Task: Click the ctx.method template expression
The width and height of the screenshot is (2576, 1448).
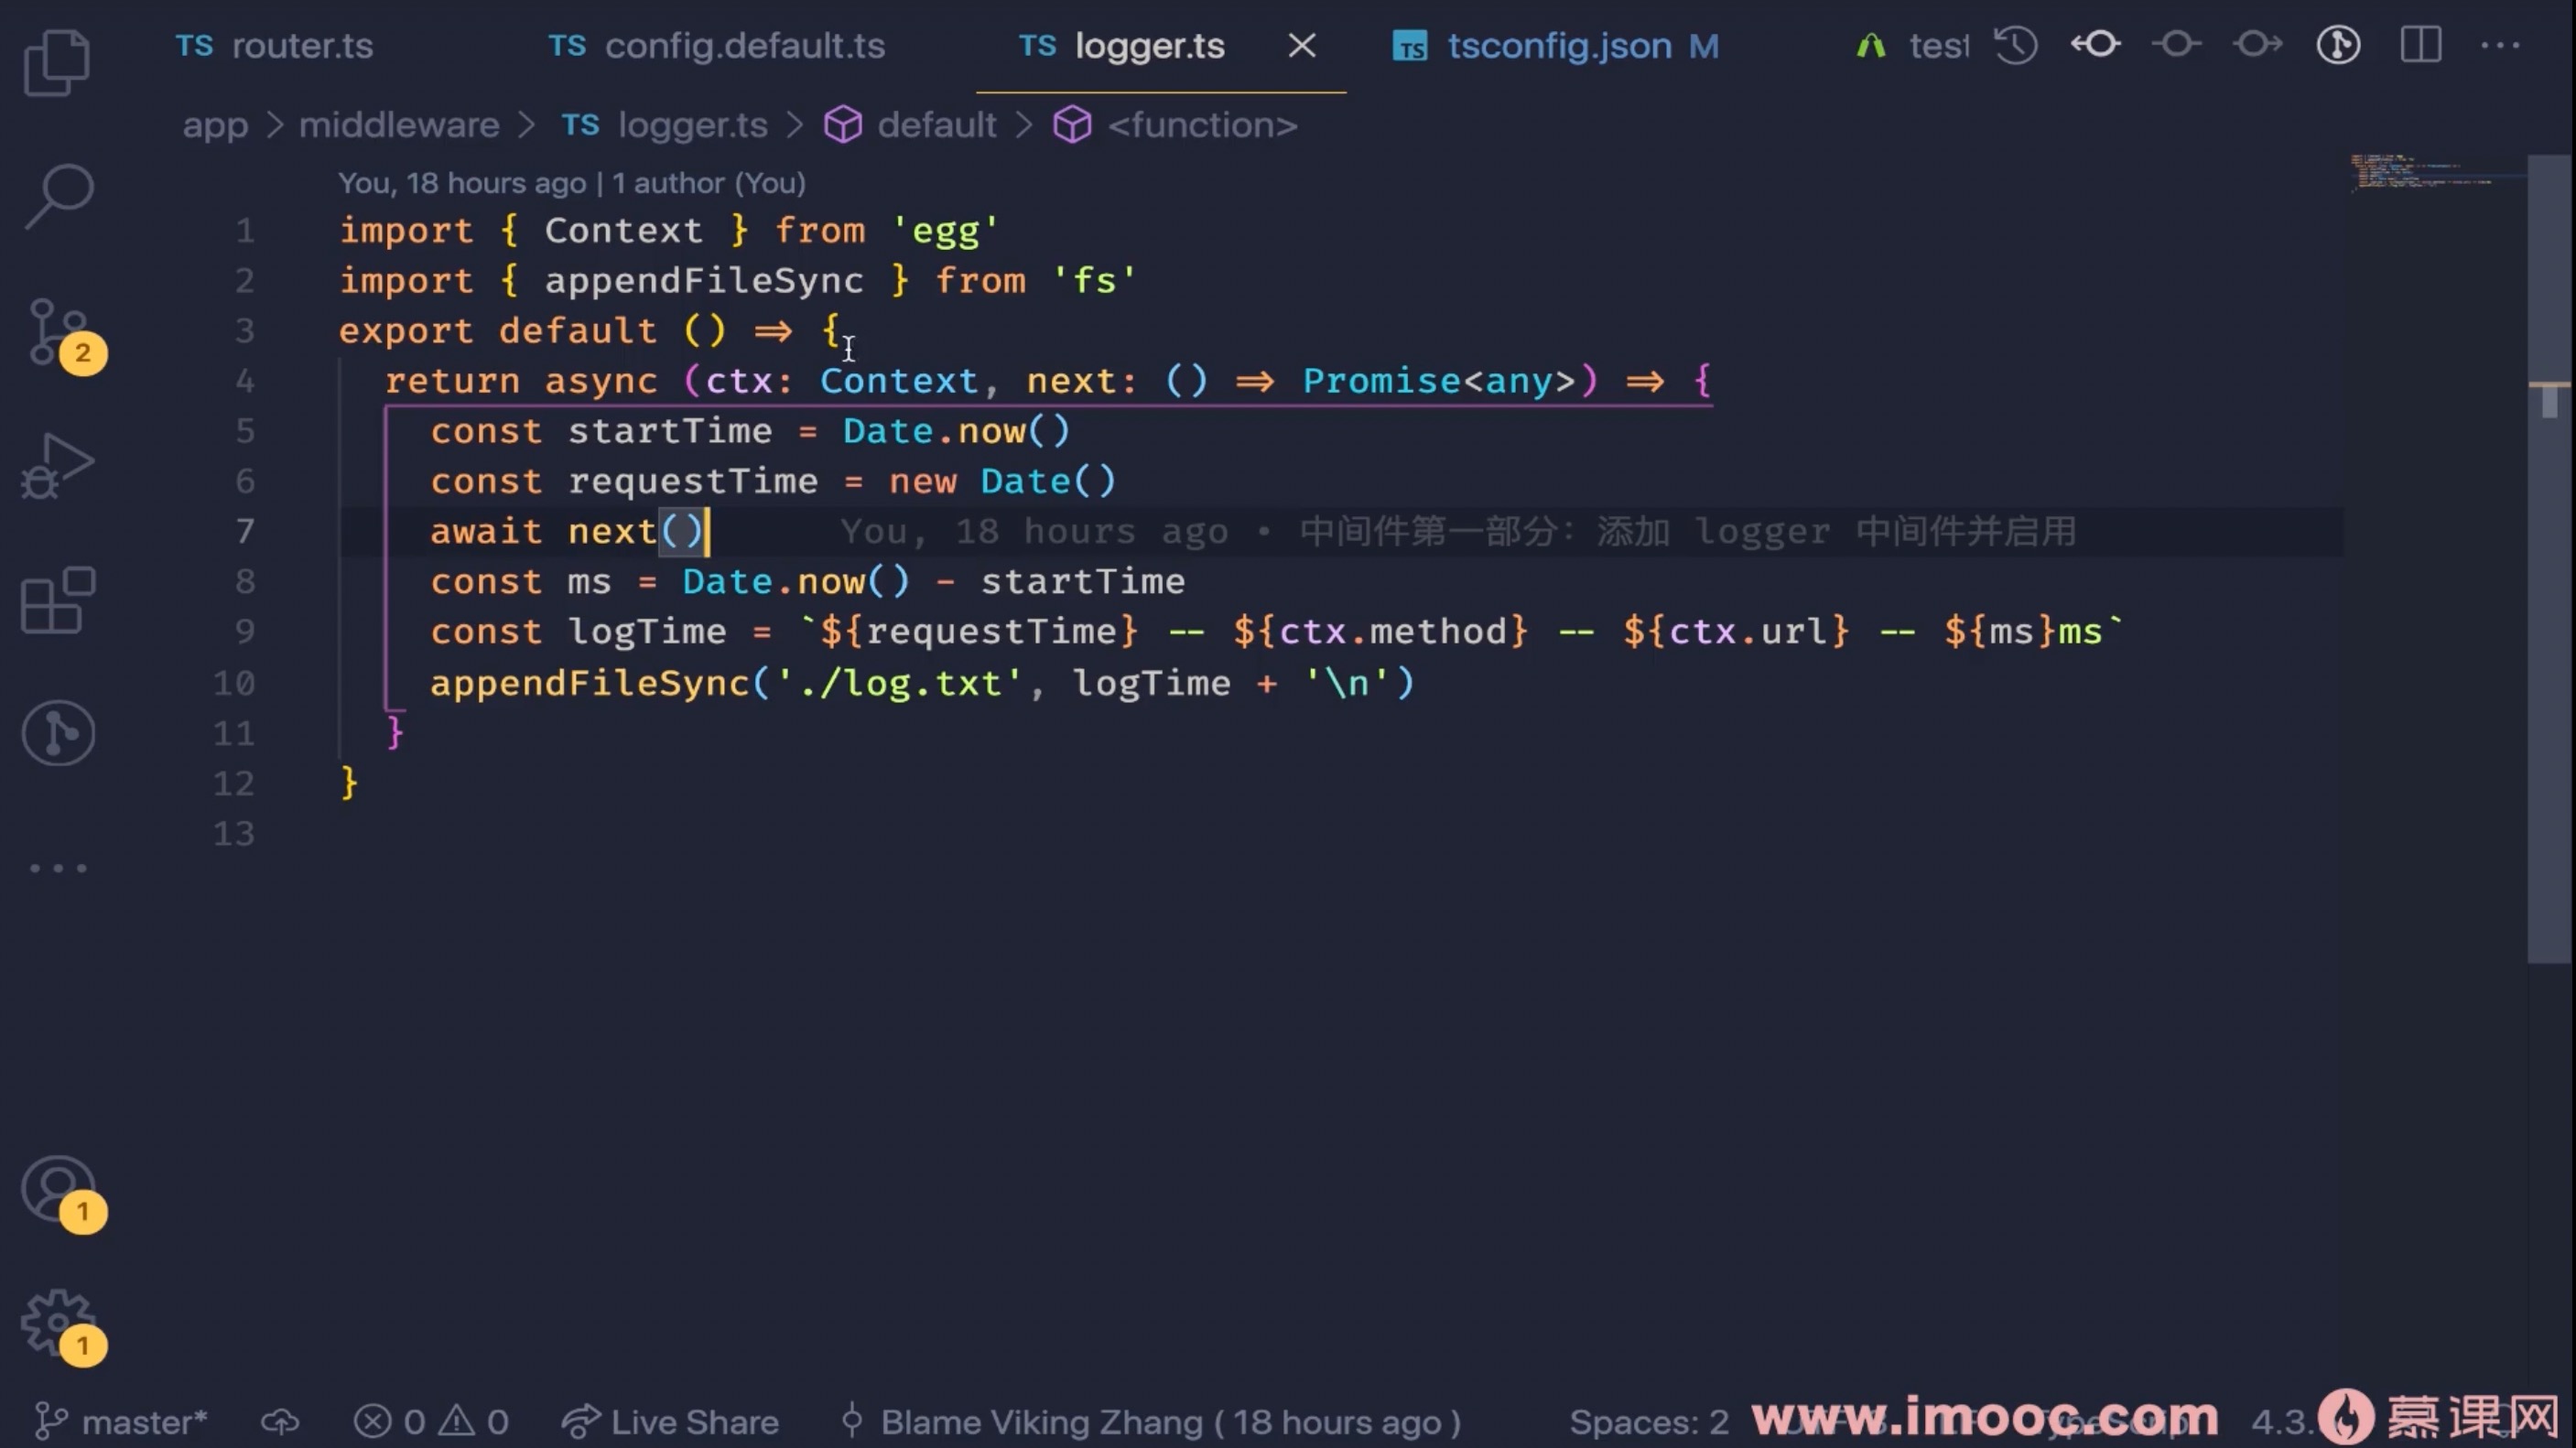Action: coord(1380,631)
